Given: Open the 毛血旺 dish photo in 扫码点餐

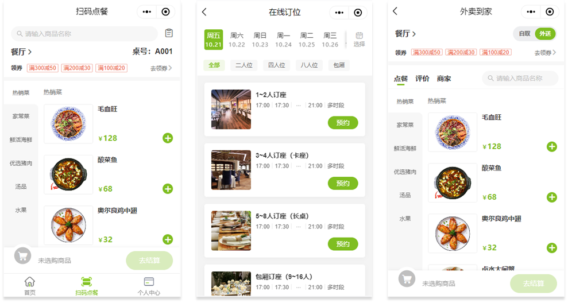Looking at the screenshot, I should click(x=68, y=124).
